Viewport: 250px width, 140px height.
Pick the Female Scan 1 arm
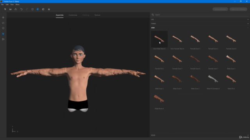pyautogui.click(x=213, y=59)
